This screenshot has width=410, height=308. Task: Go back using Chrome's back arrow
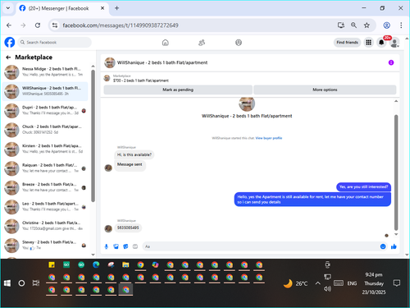pos(9,25)
